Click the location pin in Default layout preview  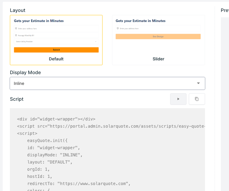point(16,29)
